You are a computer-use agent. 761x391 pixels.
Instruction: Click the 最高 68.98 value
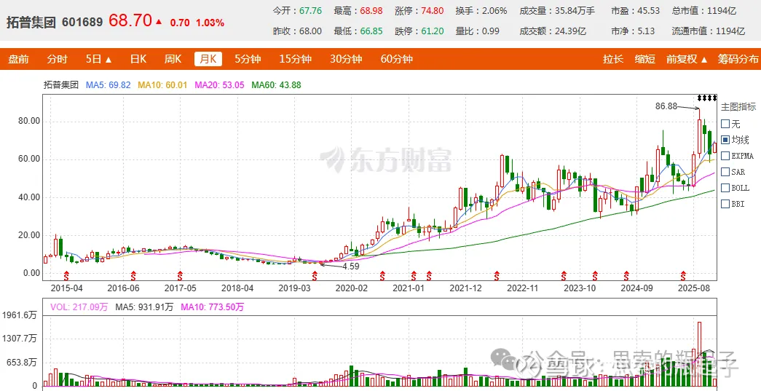point(371,11)
